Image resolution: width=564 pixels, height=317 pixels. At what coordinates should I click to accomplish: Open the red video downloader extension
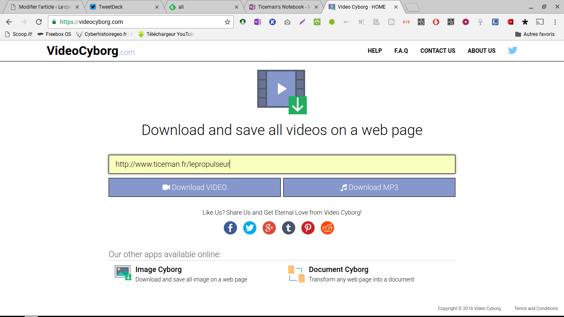pyautogui.click(x=510, y=22)
